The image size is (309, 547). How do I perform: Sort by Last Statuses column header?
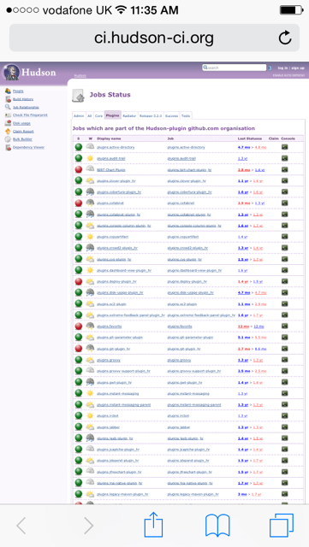point(250,138)
